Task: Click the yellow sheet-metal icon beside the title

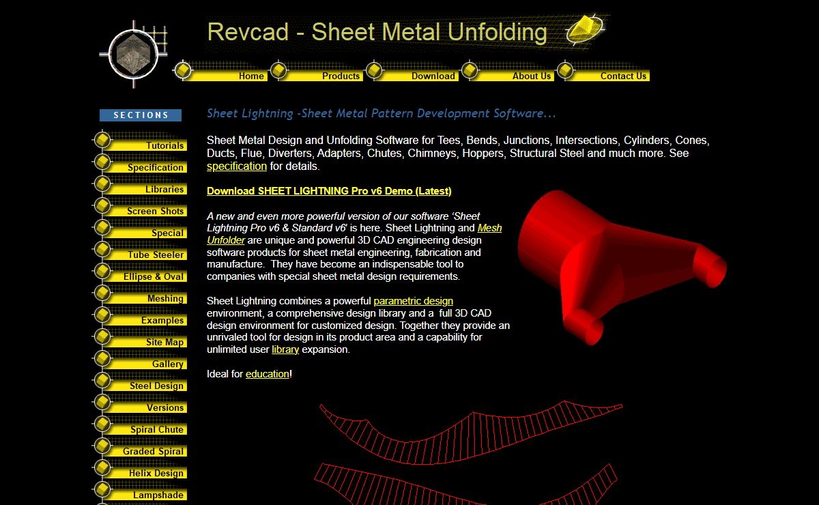Action: [x=585, y=30]
